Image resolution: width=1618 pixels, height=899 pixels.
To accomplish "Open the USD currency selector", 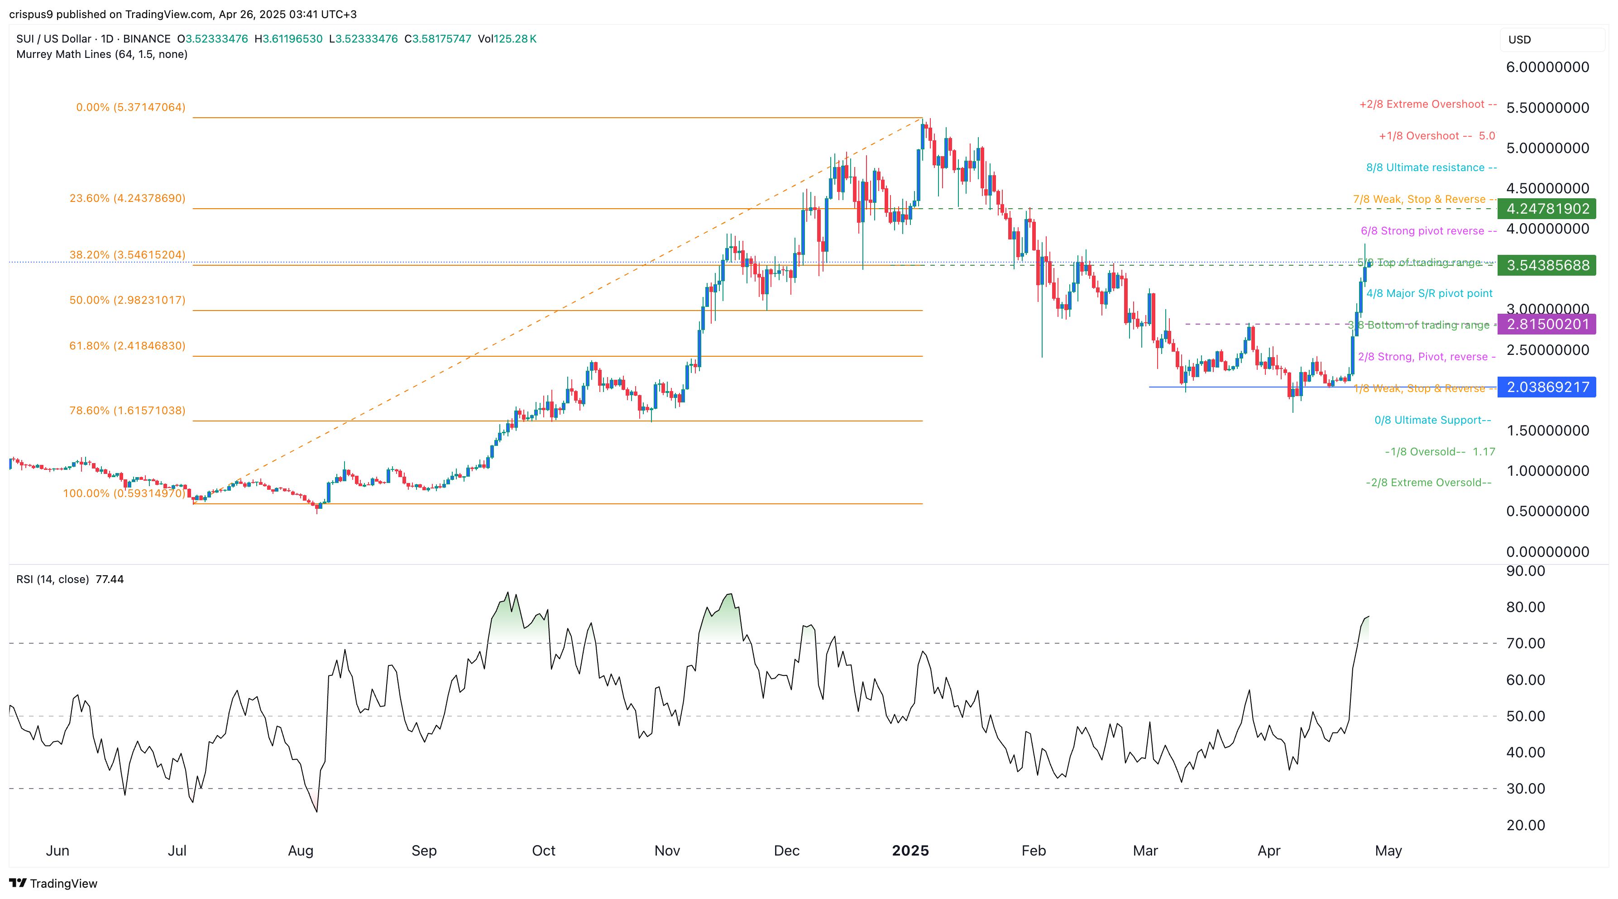I will point(1519,39).
